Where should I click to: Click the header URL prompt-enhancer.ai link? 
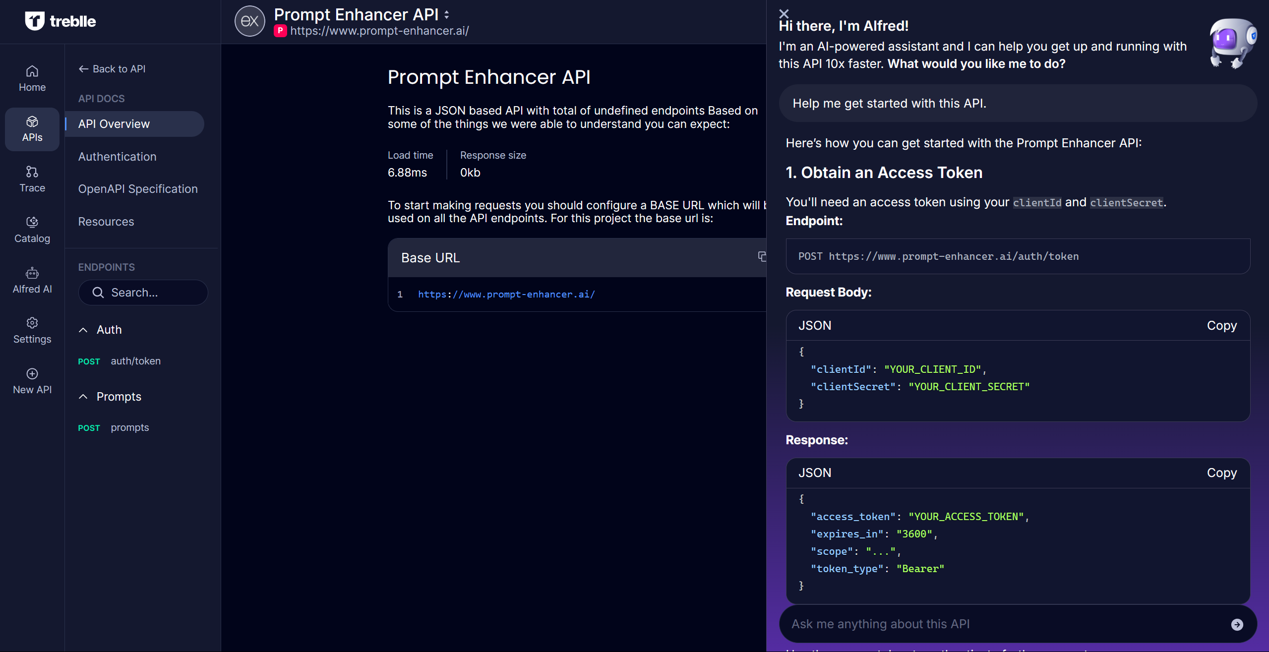379,31
